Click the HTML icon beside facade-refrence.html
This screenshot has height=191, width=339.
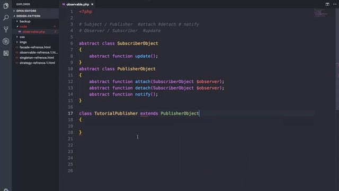17,47
